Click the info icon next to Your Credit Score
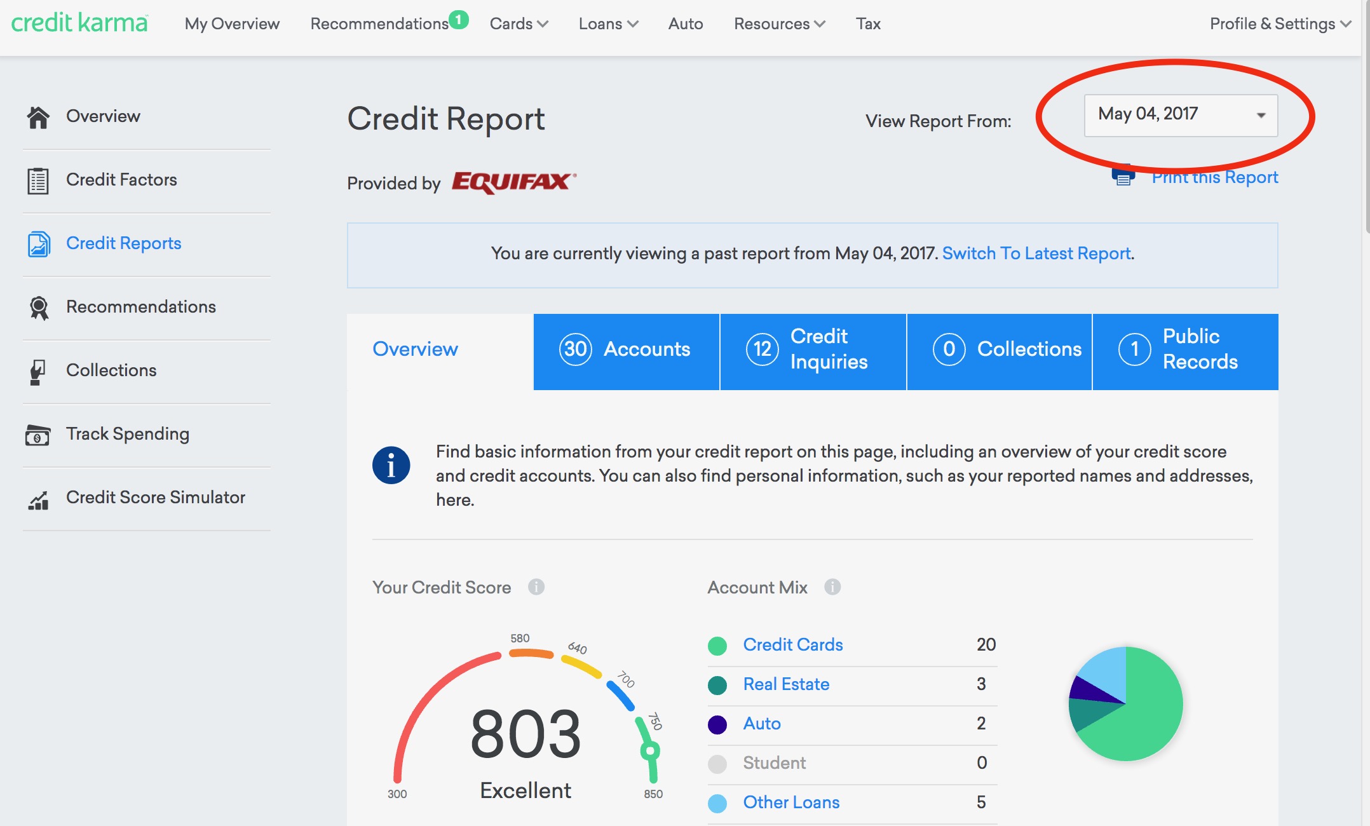The height and width of the screenshot is (826, 1370). (536, 586)
